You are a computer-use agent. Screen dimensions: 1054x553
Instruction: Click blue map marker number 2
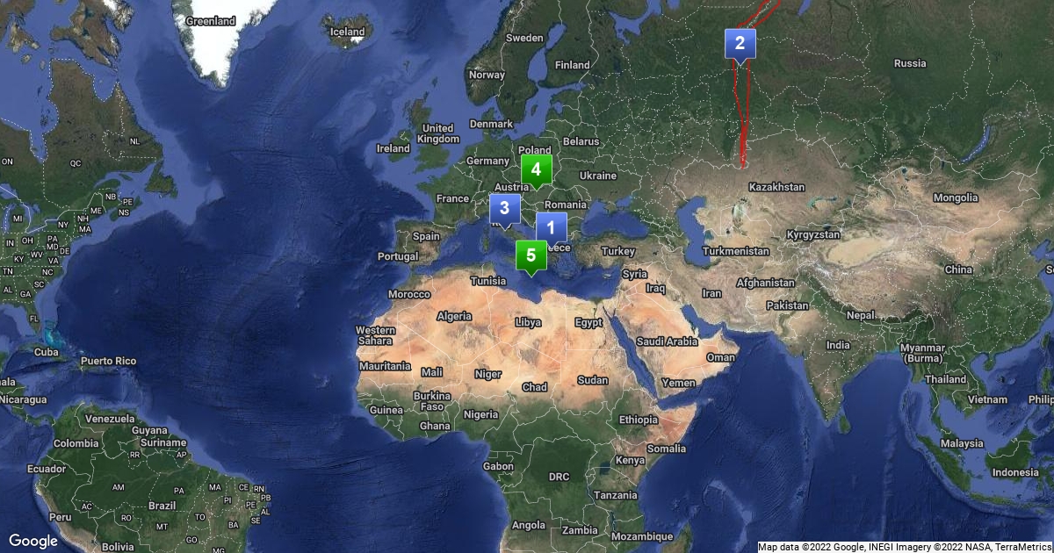(x=740, y=43)
